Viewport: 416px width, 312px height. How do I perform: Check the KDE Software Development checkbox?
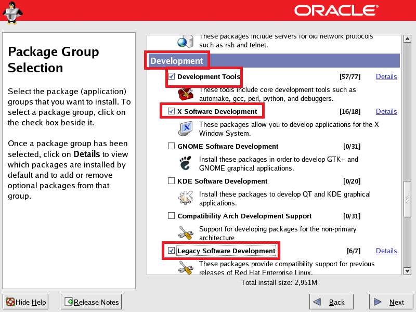coord(172,180)
